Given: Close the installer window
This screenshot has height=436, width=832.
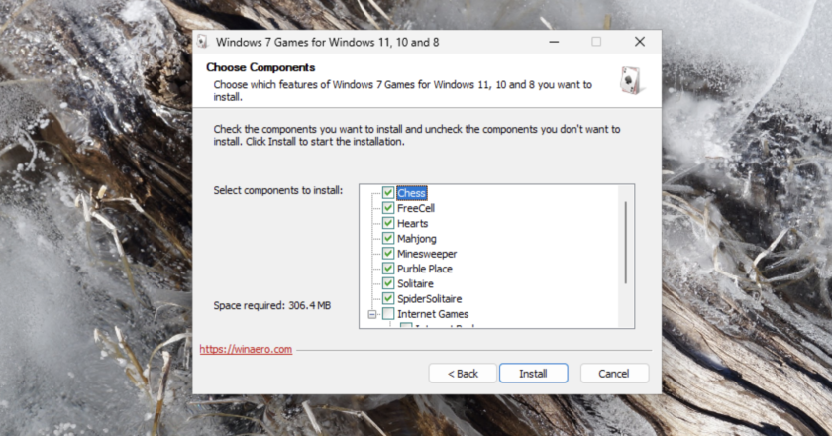Looking at the screenshot, I should [640, 42].
